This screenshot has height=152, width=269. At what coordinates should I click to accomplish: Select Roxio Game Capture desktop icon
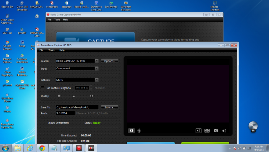[x=7, y=124]
